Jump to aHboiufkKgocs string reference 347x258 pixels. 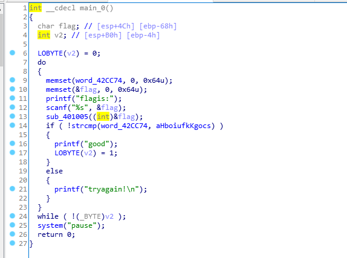point(183,126)
